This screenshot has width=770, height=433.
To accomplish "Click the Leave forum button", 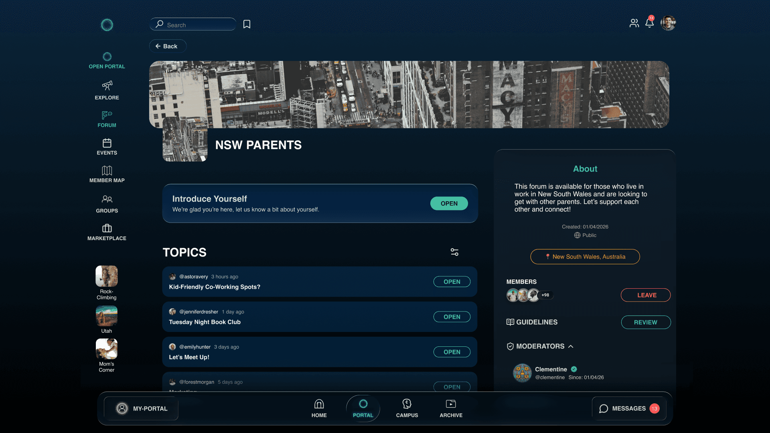I will pyautogui.click(x=646, y=295).
